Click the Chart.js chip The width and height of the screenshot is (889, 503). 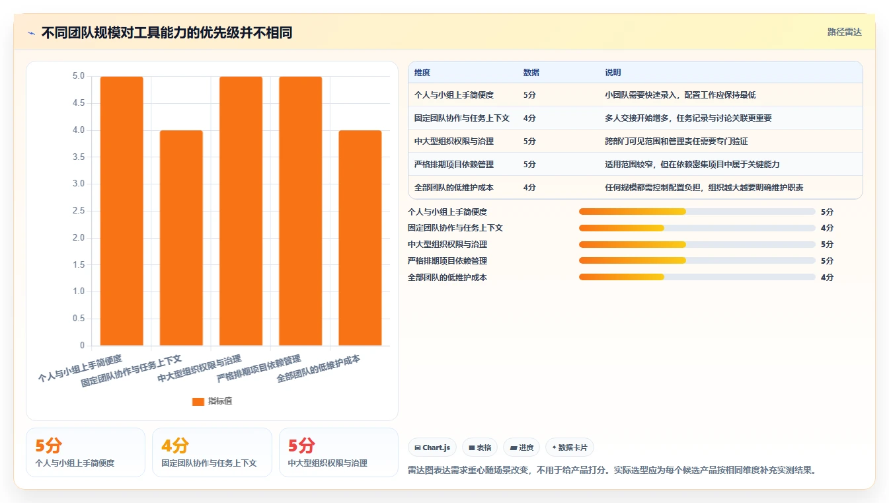click(432, 447)
